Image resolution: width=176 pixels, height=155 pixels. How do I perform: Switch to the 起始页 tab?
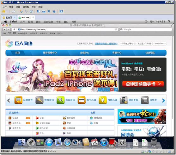pyautogui.click(x=9, y=17)
